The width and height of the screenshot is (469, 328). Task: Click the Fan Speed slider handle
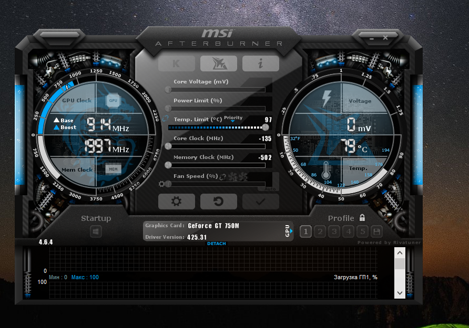pos(168,184)
